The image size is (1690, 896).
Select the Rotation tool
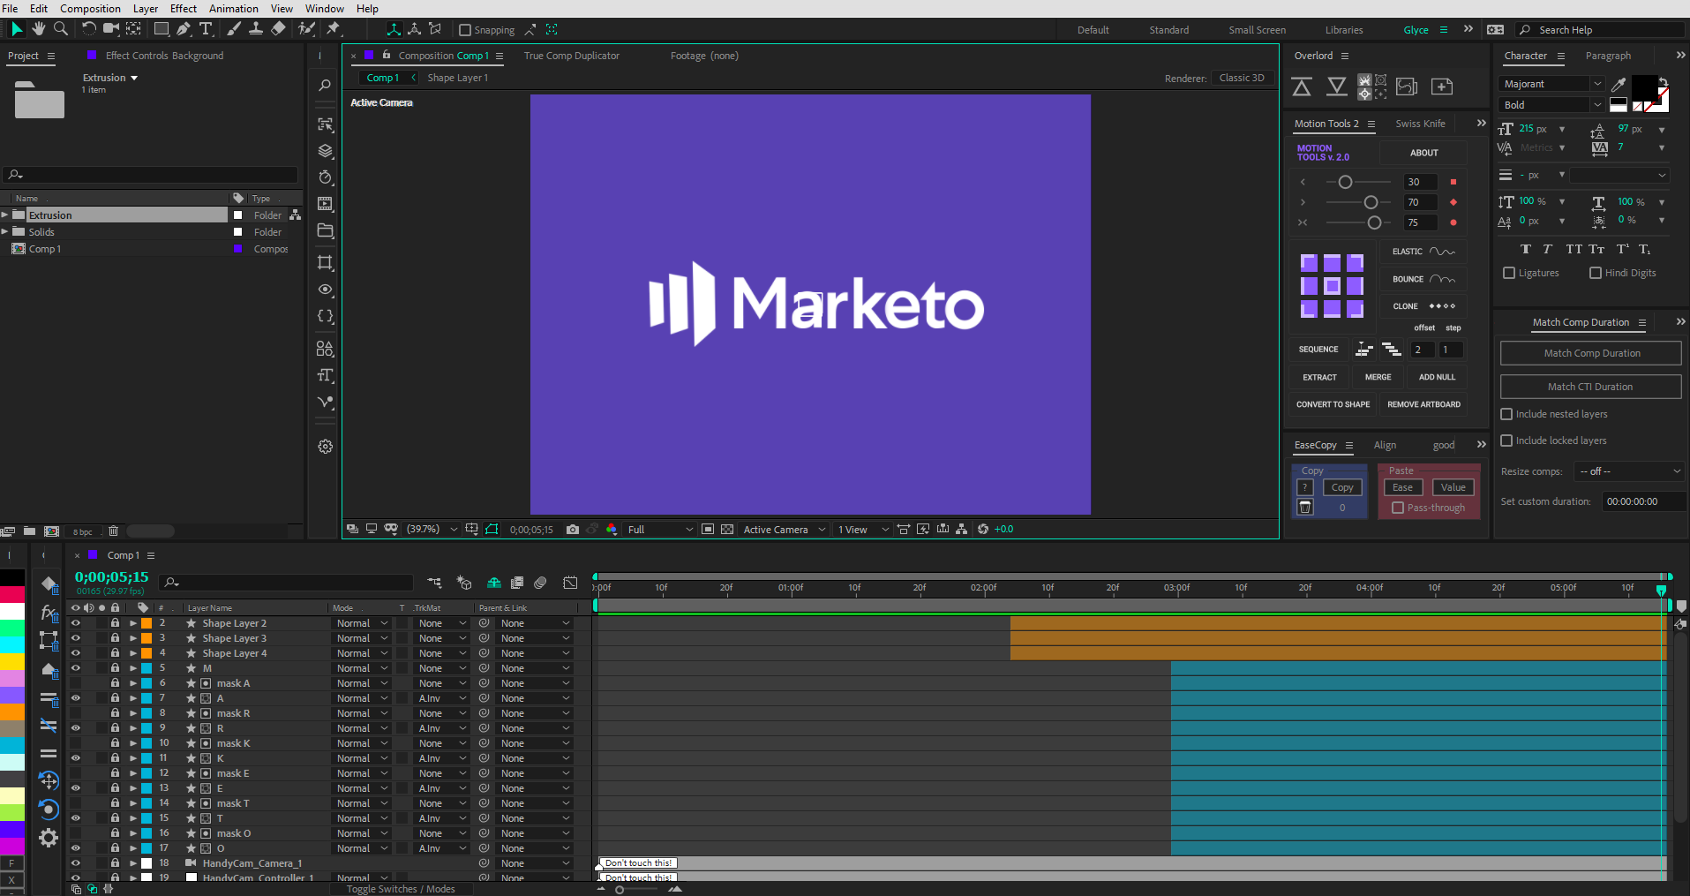(88, 29)
